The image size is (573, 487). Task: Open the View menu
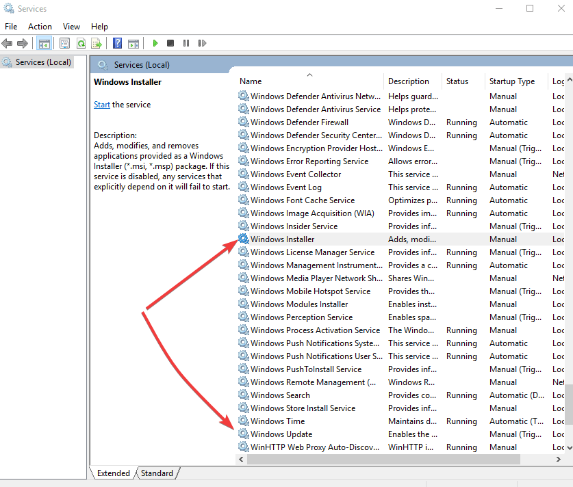tap(71, 27)
